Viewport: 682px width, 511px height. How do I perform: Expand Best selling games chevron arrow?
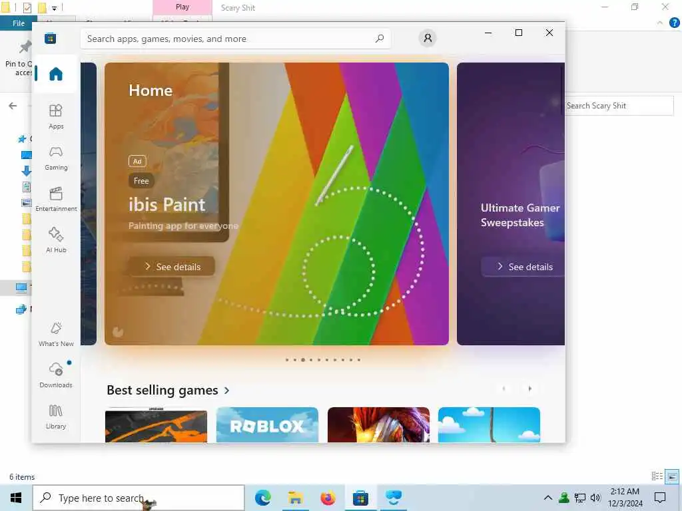[226, 391]
